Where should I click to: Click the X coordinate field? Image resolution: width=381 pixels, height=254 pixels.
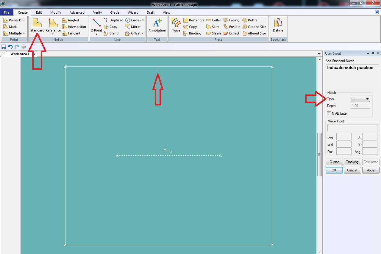click(370, 137)
